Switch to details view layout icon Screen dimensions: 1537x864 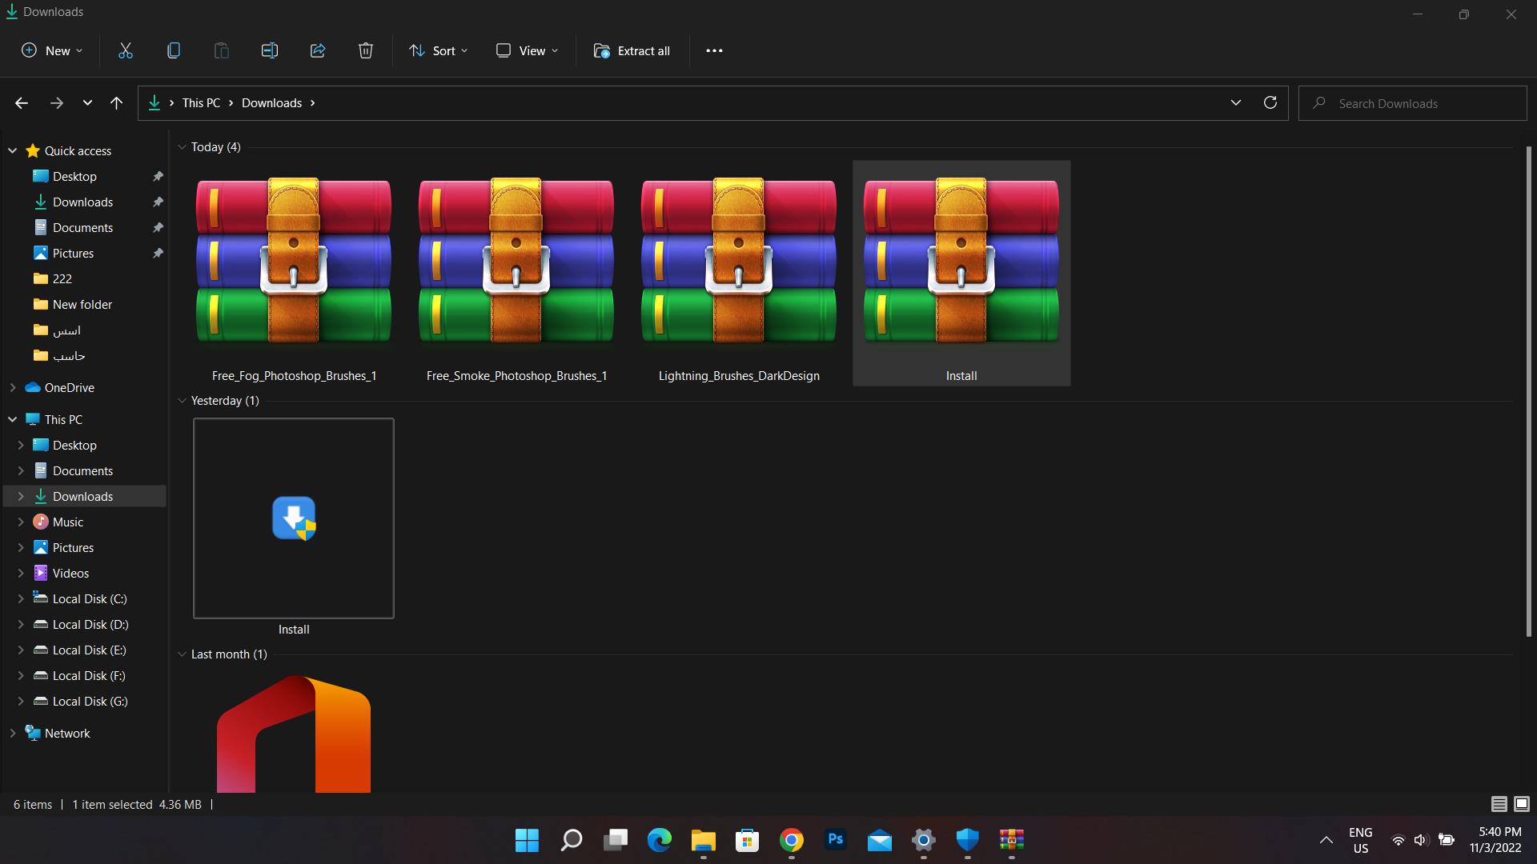coord(1499,804)
